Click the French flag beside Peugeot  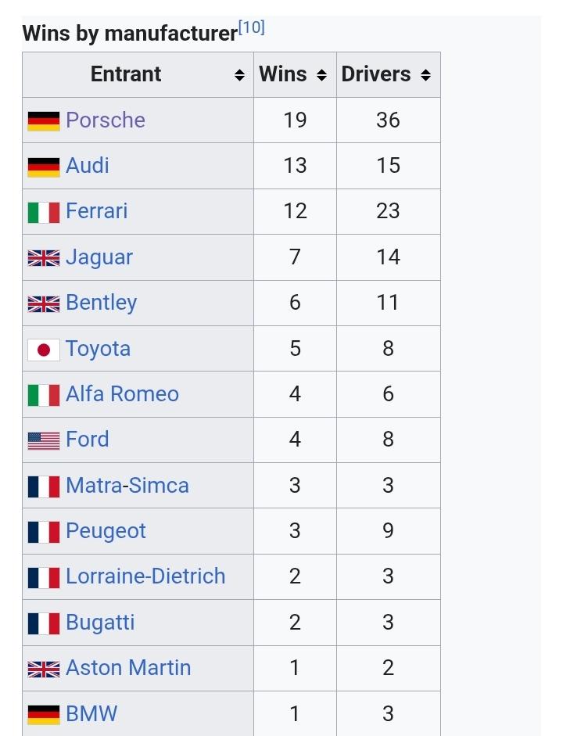tap(44, 533)
